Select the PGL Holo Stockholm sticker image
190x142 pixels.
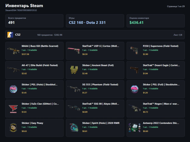coord(13,89)
